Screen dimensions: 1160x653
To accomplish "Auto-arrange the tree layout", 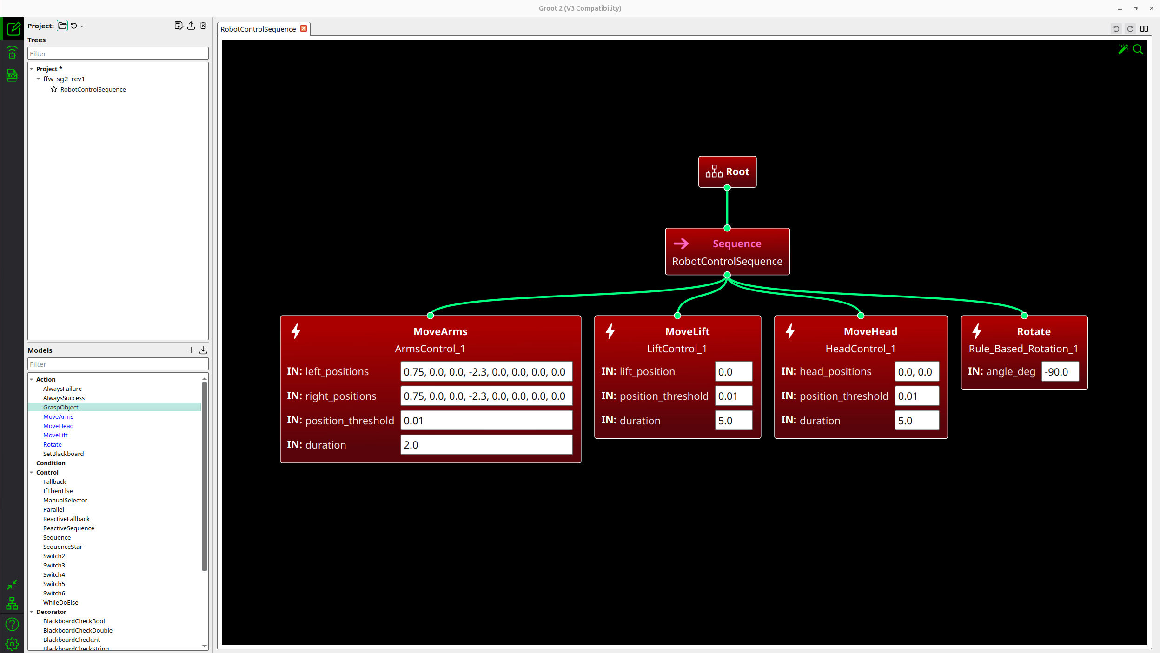I will pos(13,603).
